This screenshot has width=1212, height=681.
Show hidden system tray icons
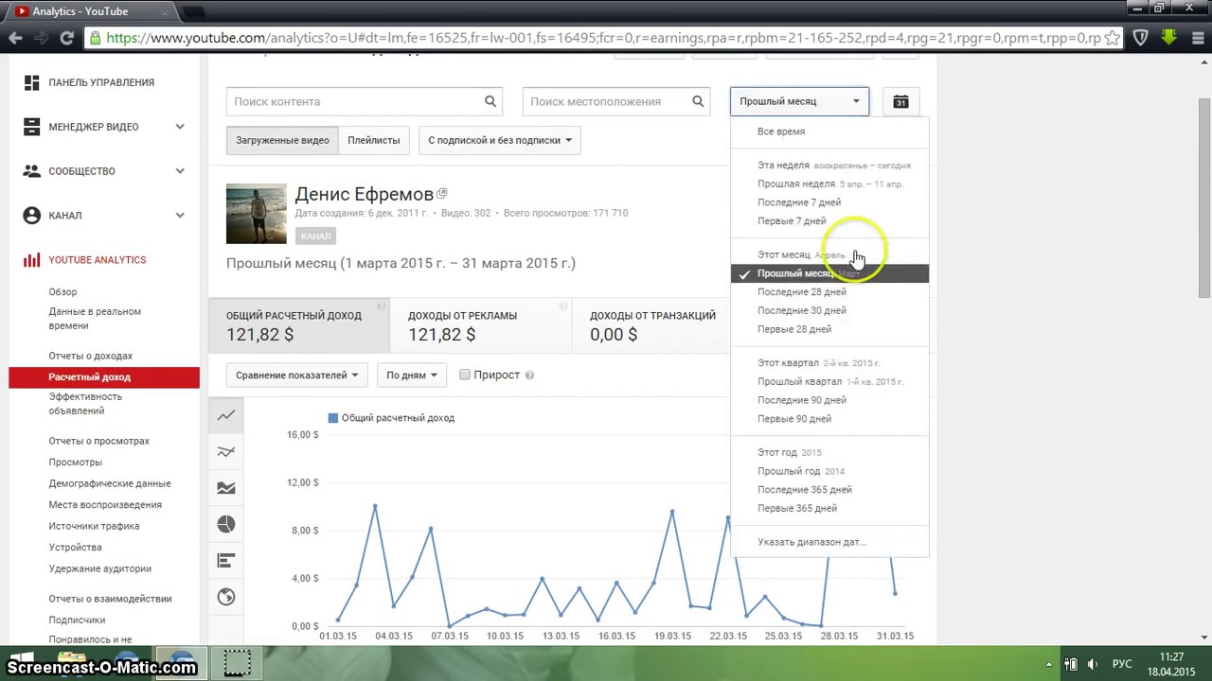coord(1049,664)
